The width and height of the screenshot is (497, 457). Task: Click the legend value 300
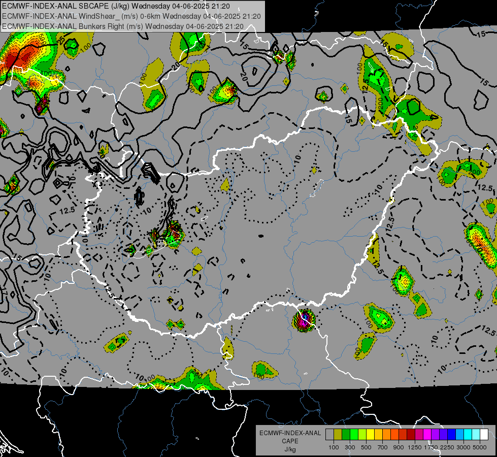(x=350, y=447)
